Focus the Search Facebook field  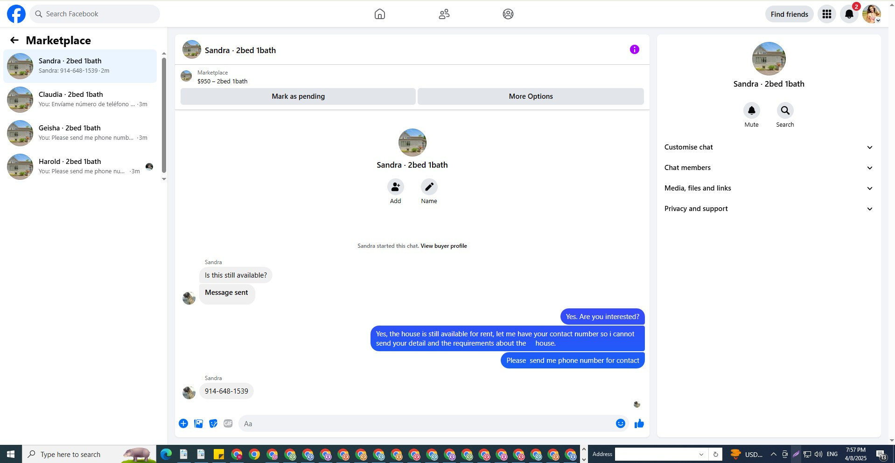point(95,14)
